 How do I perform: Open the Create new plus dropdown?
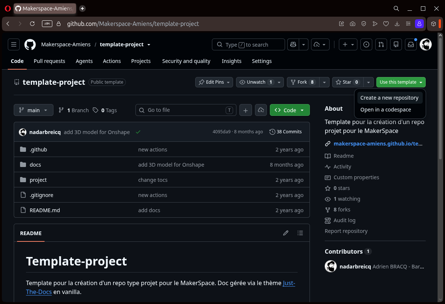[348, 44]
